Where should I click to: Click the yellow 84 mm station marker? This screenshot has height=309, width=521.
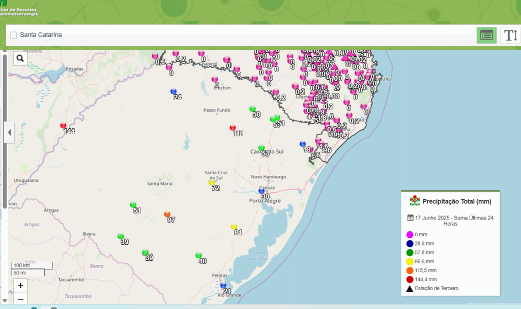click(x=234, y=227)
